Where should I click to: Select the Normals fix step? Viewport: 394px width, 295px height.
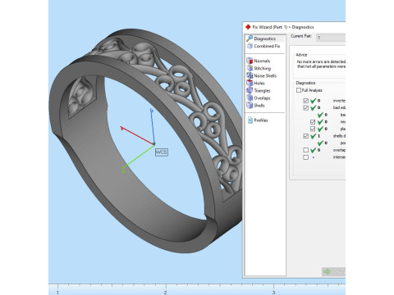pyautogui.click(x=259, y=61)
